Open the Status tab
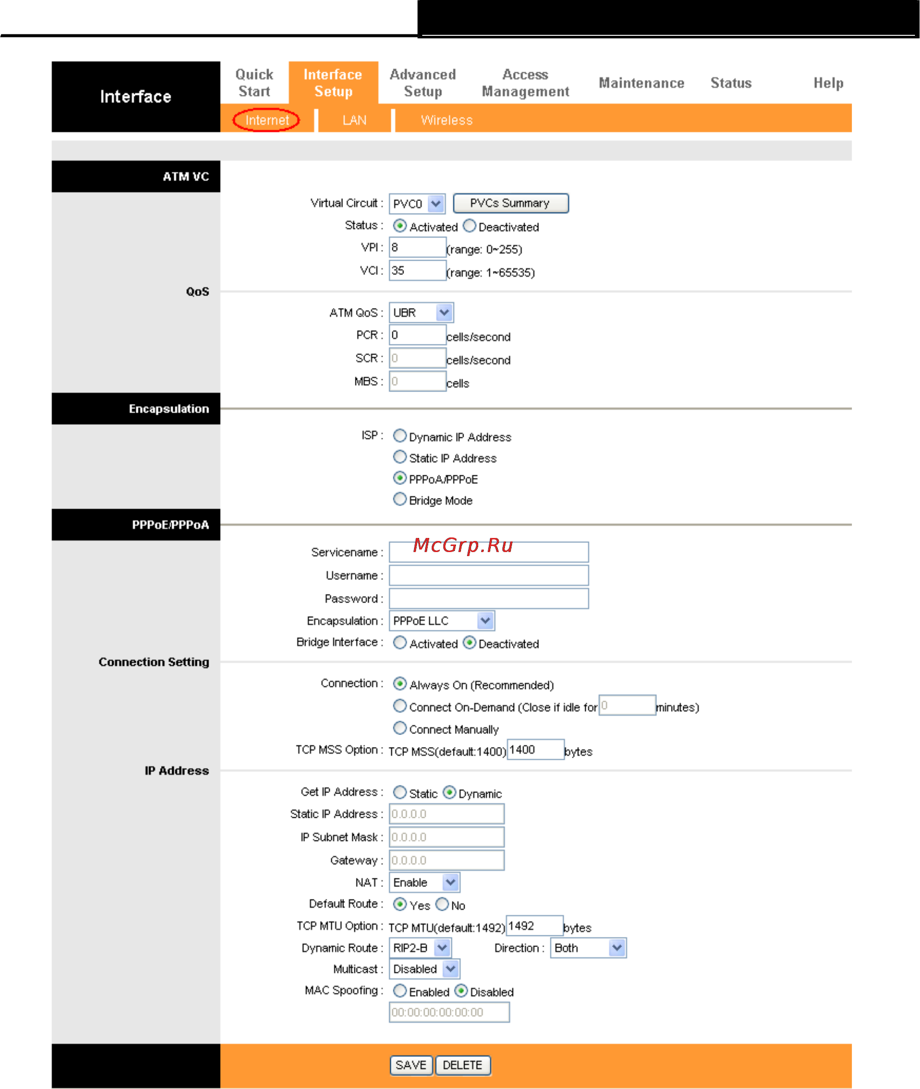Viewport: 920px width, 1089px height. (x=731, y=82)
